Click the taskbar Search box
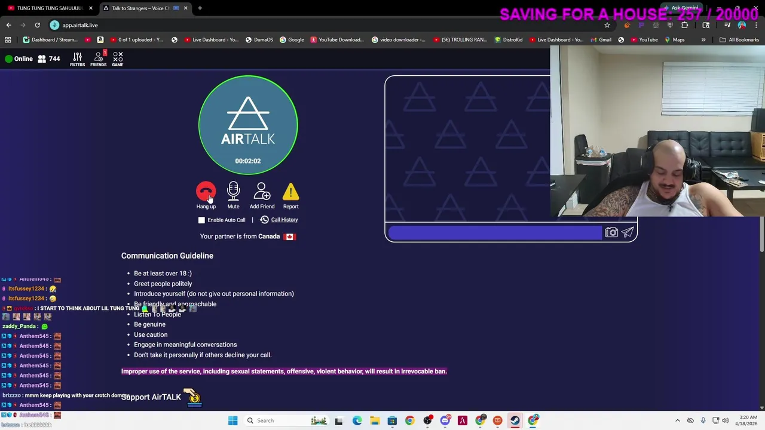Viewport: 765px width, 430px height. [287, 420]
